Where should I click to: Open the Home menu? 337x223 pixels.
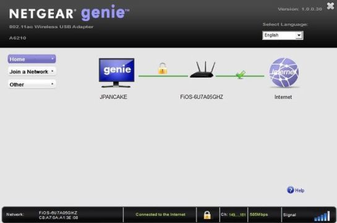coord(32,59)
